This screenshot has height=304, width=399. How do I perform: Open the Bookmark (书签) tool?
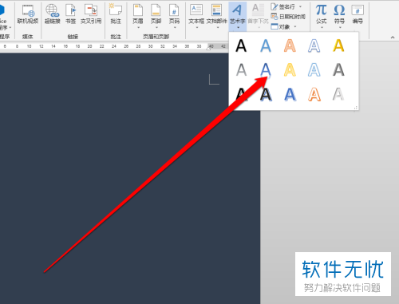[71, 14]
